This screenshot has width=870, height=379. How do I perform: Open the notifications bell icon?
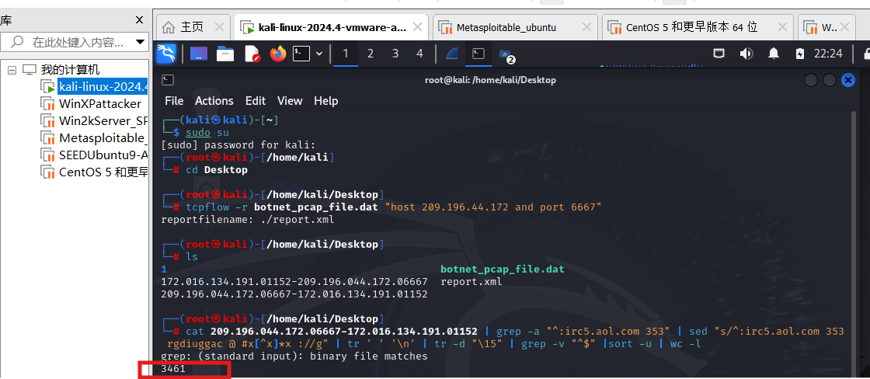[x=774, y=54]
